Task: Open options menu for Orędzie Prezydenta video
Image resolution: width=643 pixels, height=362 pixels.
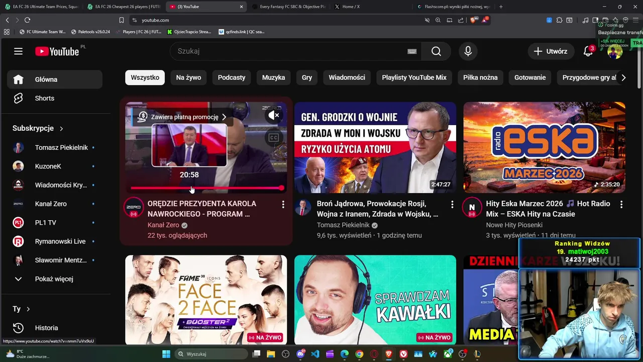Action: click(283, 205)
